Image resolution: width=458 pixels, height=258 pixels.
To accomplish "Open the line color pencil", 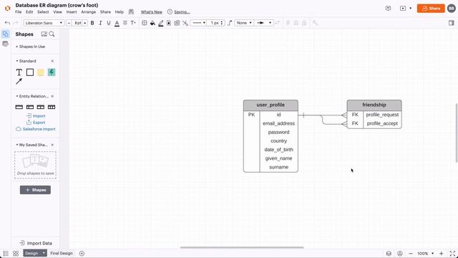I will (x=160, y=23).
